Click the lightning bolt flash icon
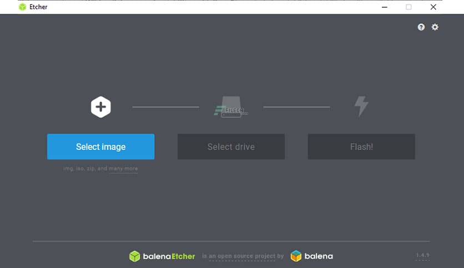464x268 pixels. tap(361, 106)
